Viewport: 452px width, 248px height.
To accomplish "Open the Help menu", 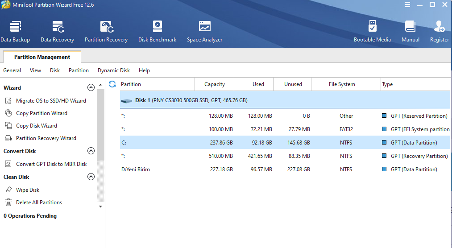I will click(x=144, y=70).
